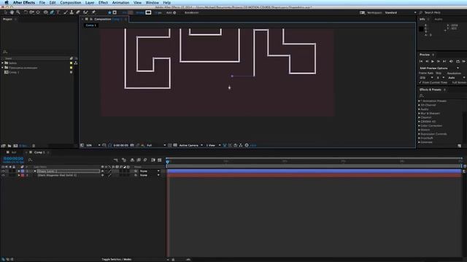The width and height of the screenshot is (467, 262).
Task: Expand Color Correction effects category
Action: (420, 126)
